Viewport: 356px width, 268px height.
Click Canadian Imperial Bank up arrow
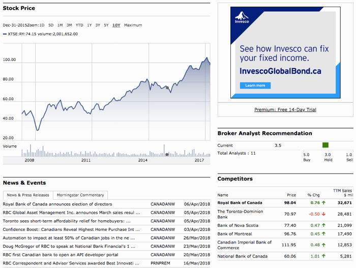[324, 245]
